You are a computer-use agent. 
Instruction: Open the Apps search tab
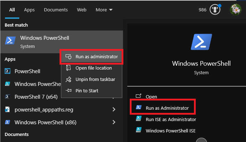29,10
